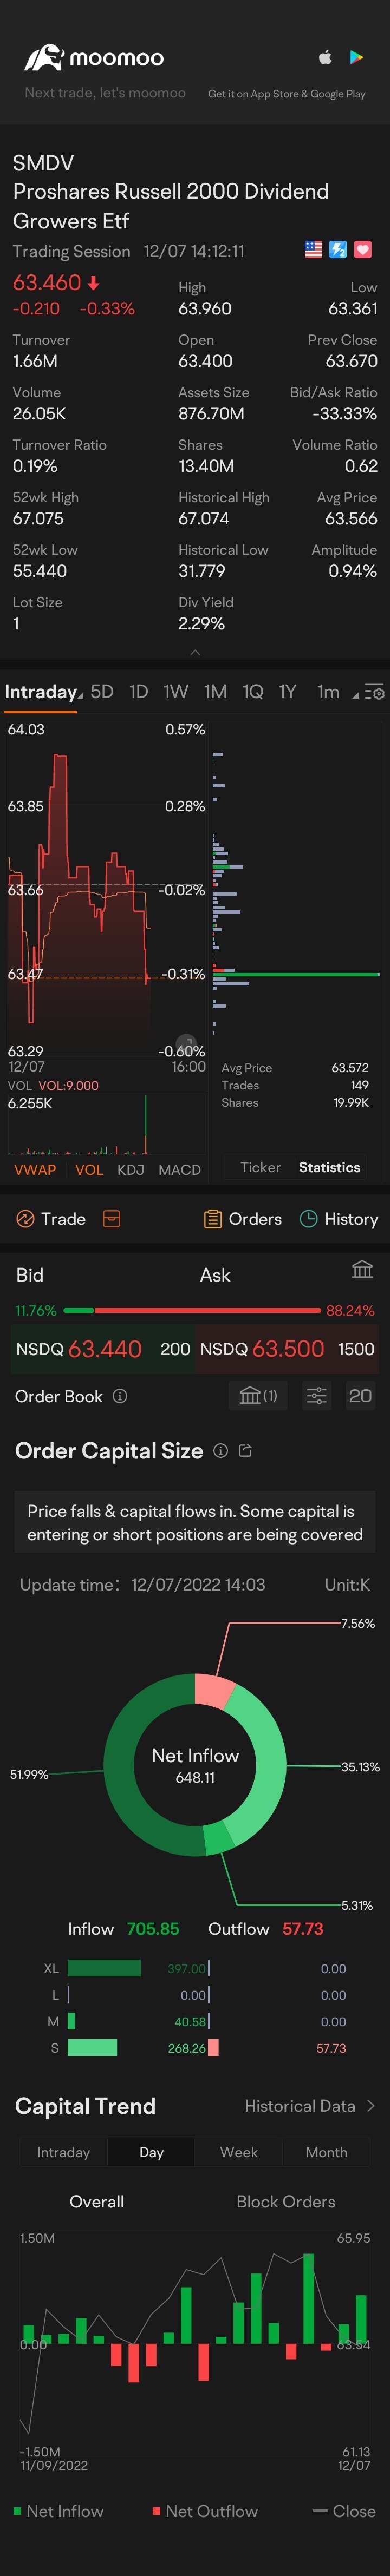Share Order Capital Size section

pyautogui.click(x=245, y=1451)
